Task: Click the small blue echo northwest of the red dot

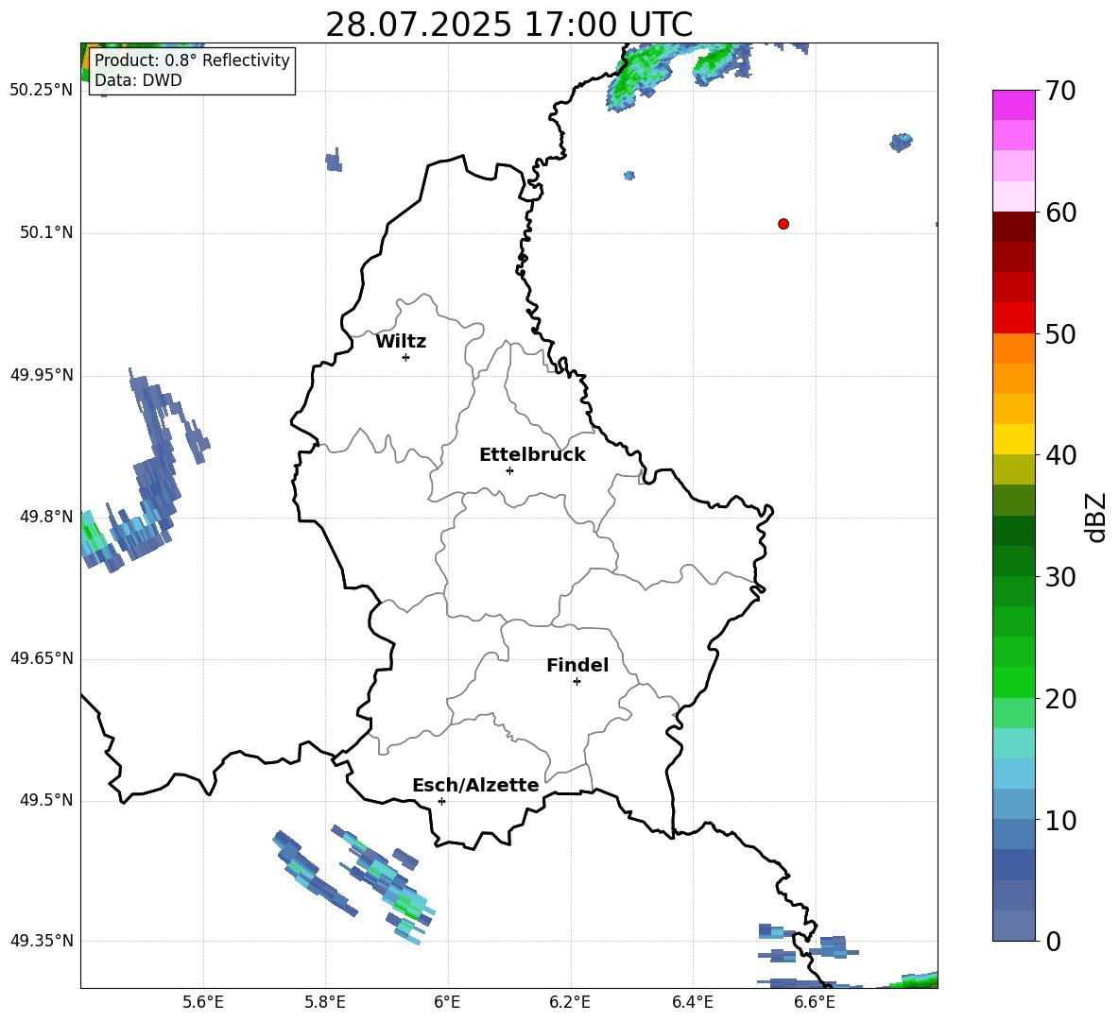Action: 628,176
